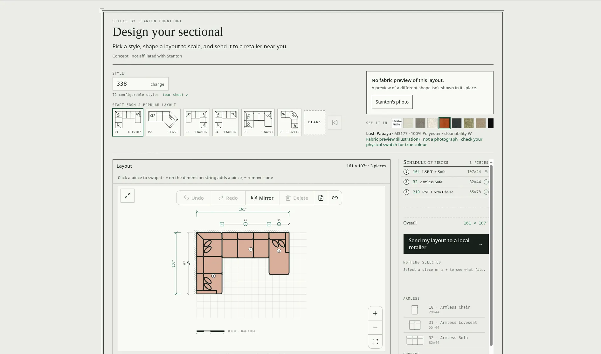Fit layout to view
601x354 pixels.
pos(375,342)
